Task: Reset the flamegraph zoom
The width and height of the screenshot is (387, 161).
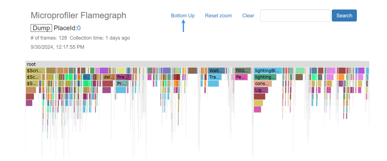Action: pyautogui.click(x=218, y=16)
